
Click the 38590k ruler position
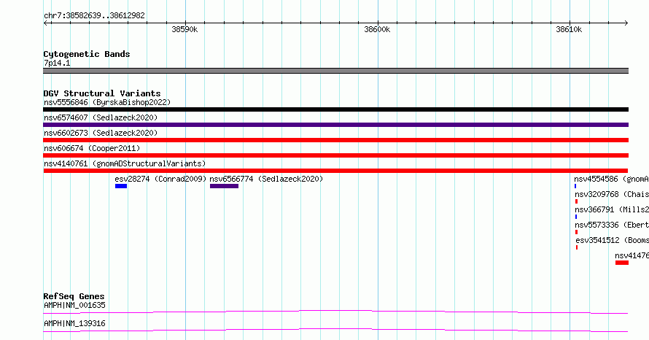coord(184,29)
